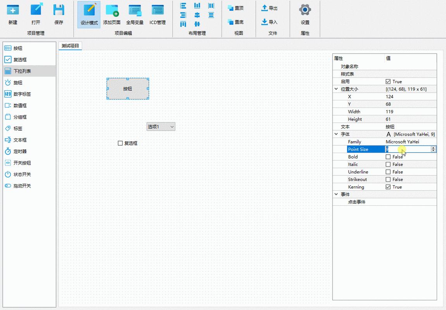
Task: Toggle the Bold font checkbox
Action: (388, 157)
